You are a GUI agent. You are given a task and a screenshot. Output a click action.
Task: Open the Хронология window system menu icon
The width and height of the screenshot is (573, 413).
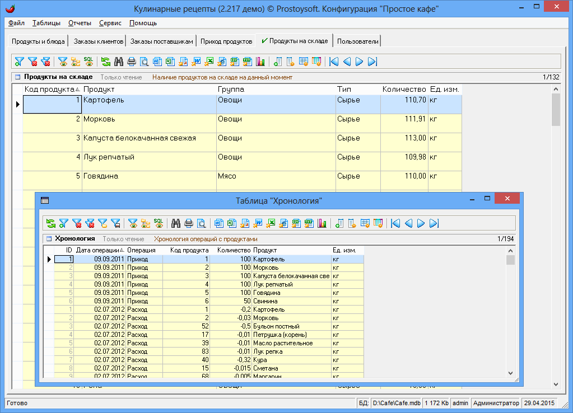click(x=45, y=200)
